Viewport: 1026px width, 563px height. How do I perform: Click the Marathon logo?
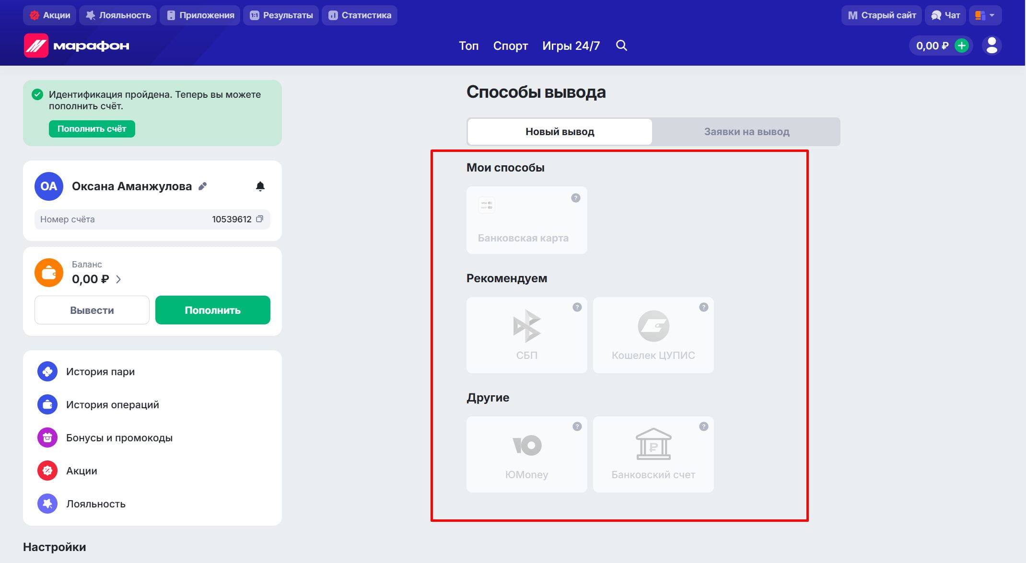[77, 46]
